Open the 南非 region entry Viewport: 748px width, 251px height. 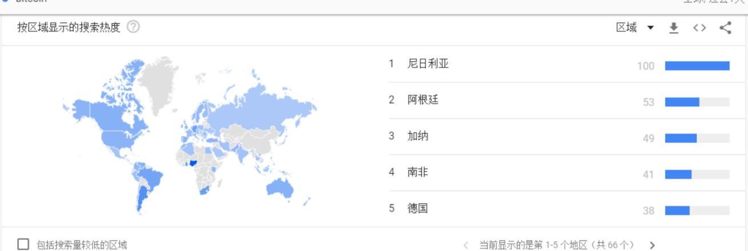tap(417, 172)
